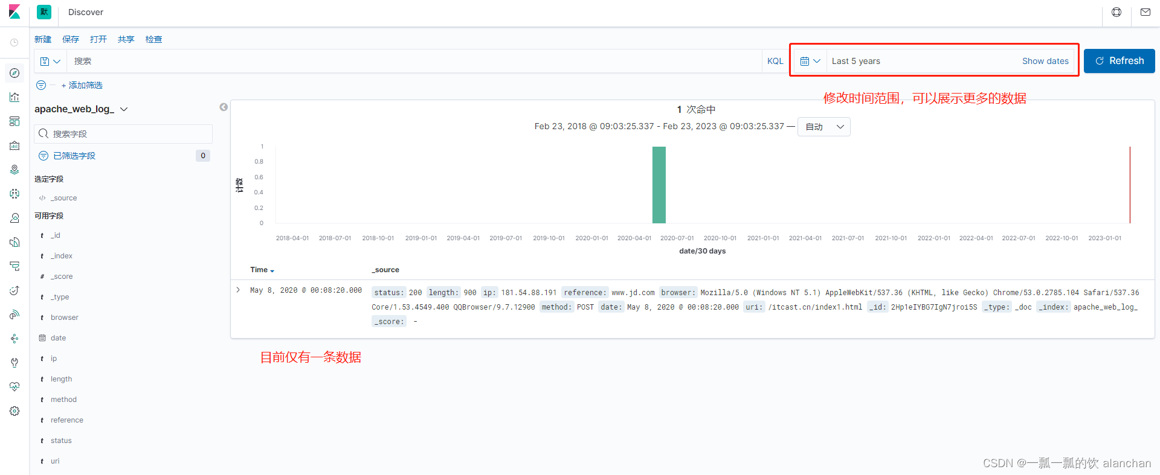Image resolution: width=1160 pixels, height=475 pixels.
Task: Select the _id field
Action: [x=56, y=235]
